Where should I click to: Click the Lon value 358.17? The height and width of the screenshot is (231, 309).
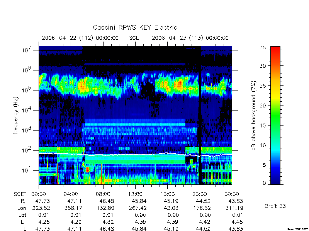(73, 208)
